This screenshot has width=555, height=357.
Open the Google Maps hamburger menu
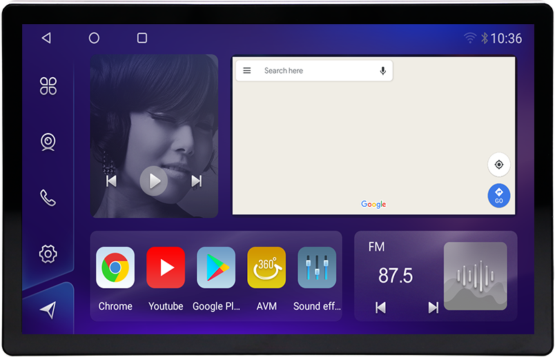point(247,71)
